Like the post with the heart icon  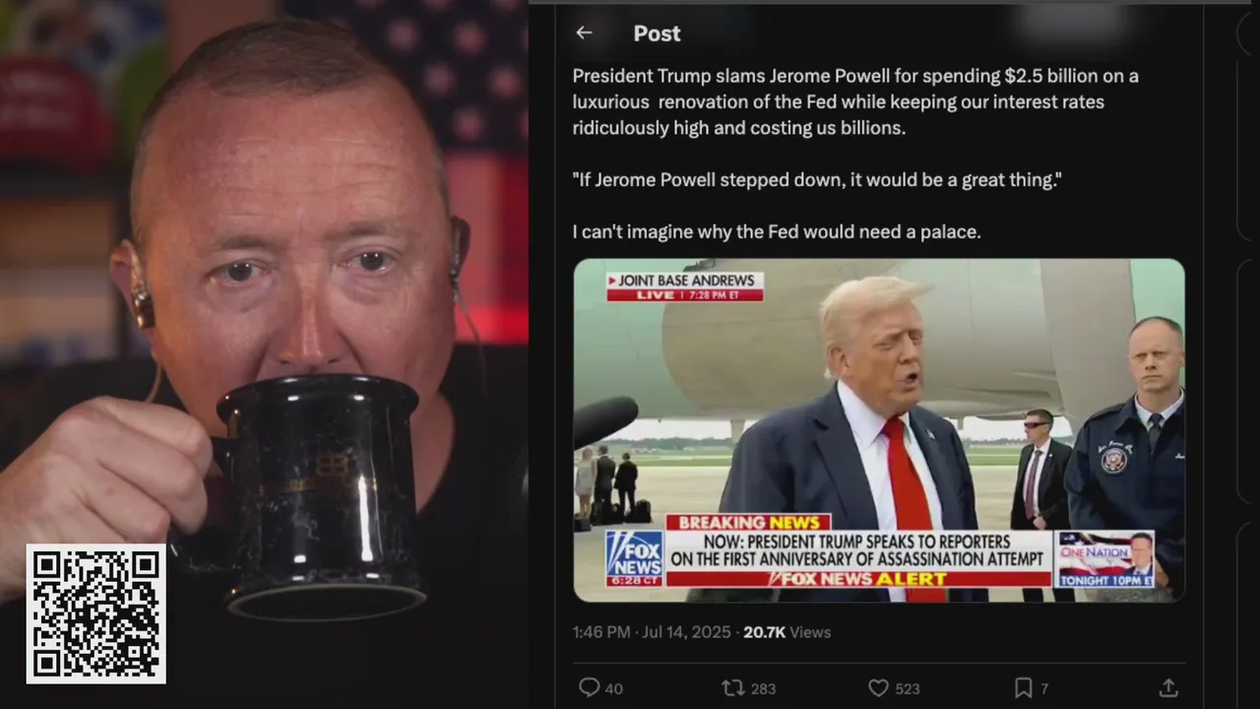coord(878,687)
